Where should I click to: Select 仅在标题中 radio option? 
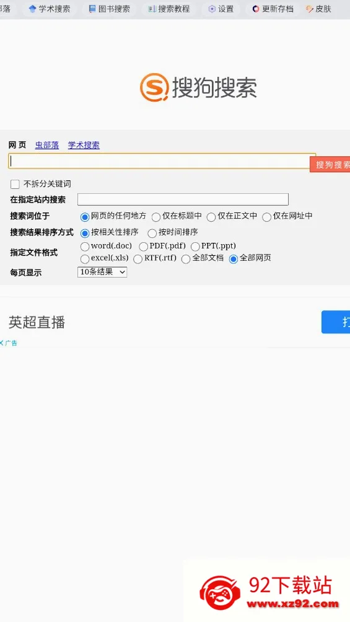click(156, 217)
